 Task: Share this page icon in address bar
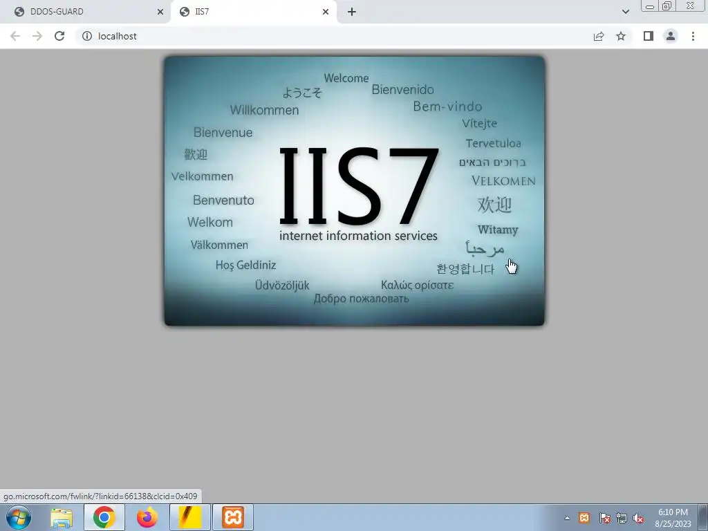pyautogui.click(x=599, y=36)
